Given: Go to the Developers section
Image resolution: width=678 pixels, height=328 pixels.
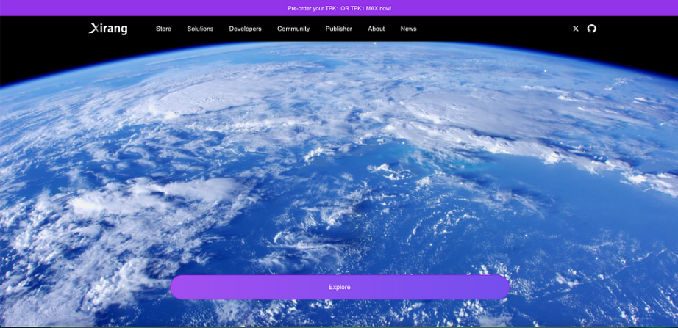Looking at the screenshot, I should tap(245, 29).
